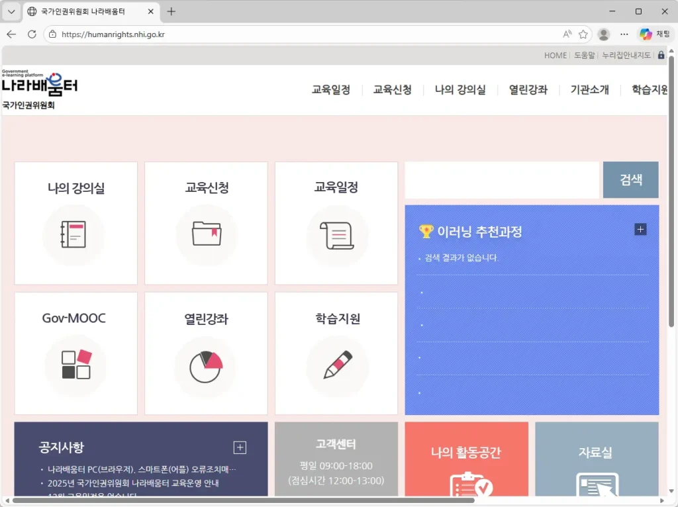The image size is (678, 507).
Task: Click inside the search input field
Action: point(501,179)
